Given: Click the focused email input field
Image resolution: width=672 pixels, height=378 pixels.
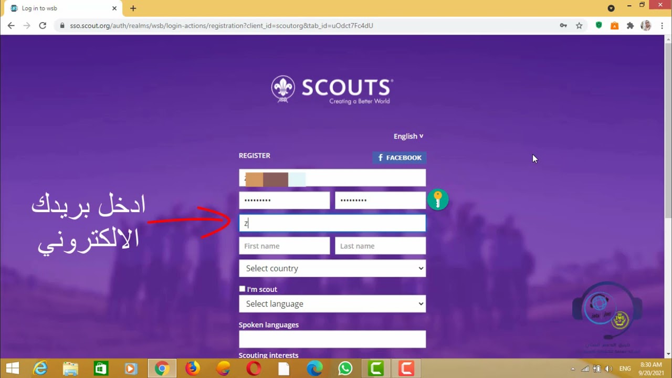Looking at the screenshot, I should tap(332, 223).
